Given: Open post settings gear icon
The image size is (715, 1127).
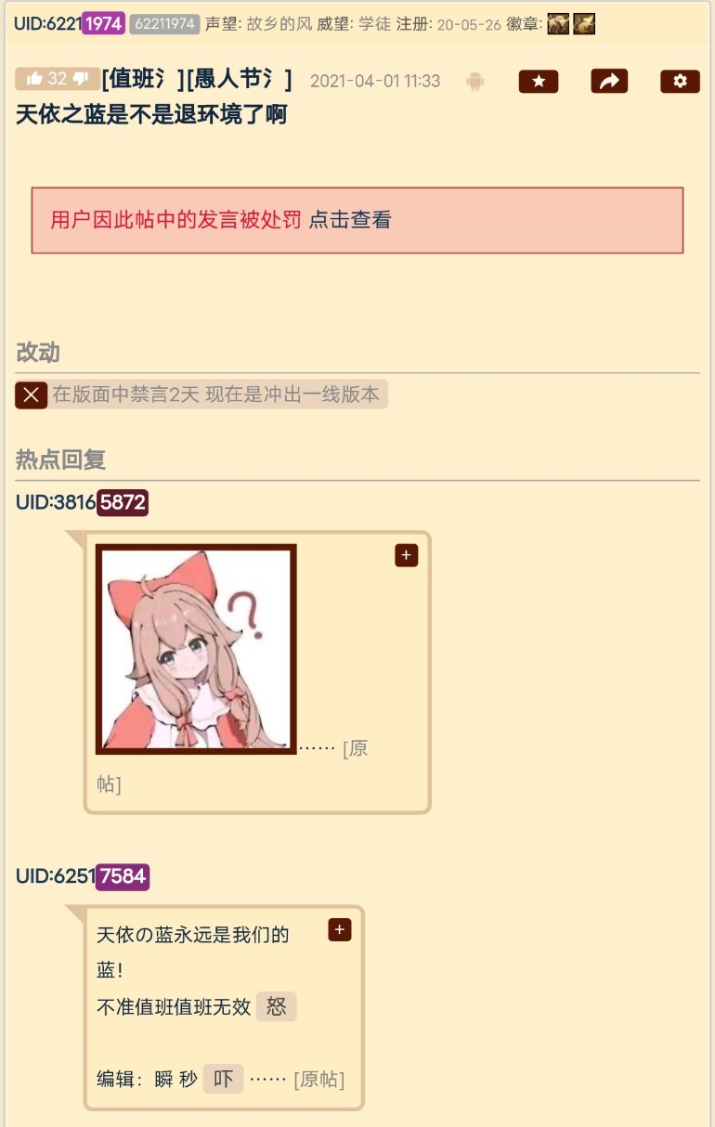Looking at the screenshot, I should tap(680, 82).
